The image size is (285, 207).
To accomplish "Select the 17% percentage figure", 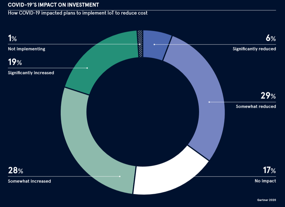I will tap(269, 170).
